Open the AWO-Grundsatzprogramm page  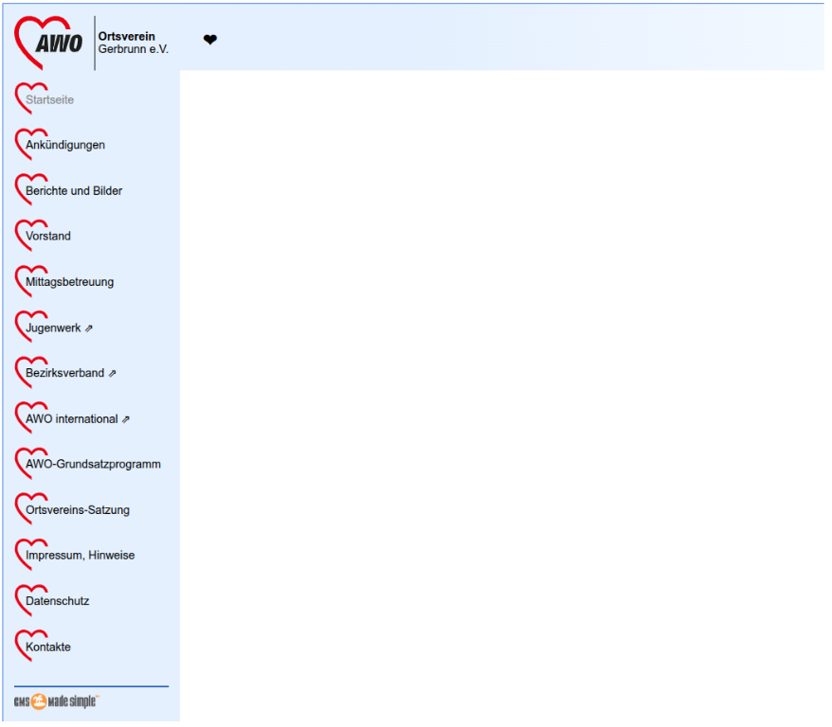[x=93, y=465]
